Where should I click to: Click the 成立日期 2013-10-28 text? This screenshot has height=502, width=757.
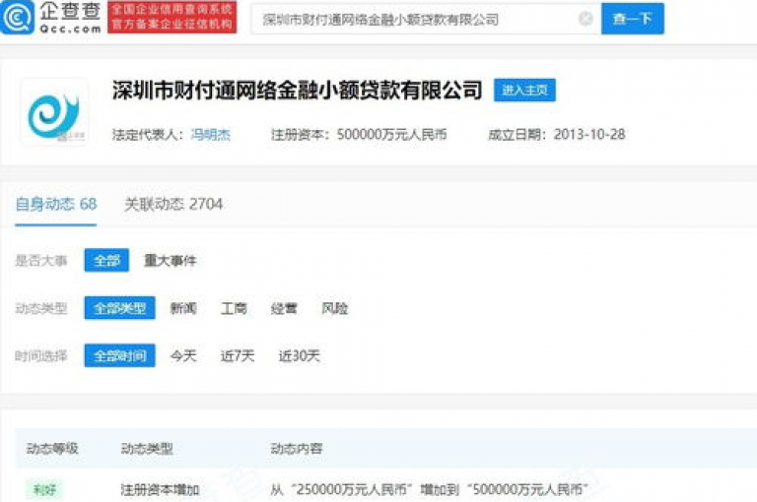click(x=557, y=135)
